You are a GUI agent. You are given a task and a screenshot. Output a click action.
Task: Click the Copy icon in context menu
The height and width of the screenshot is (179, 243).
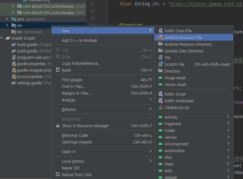[58, 56]
